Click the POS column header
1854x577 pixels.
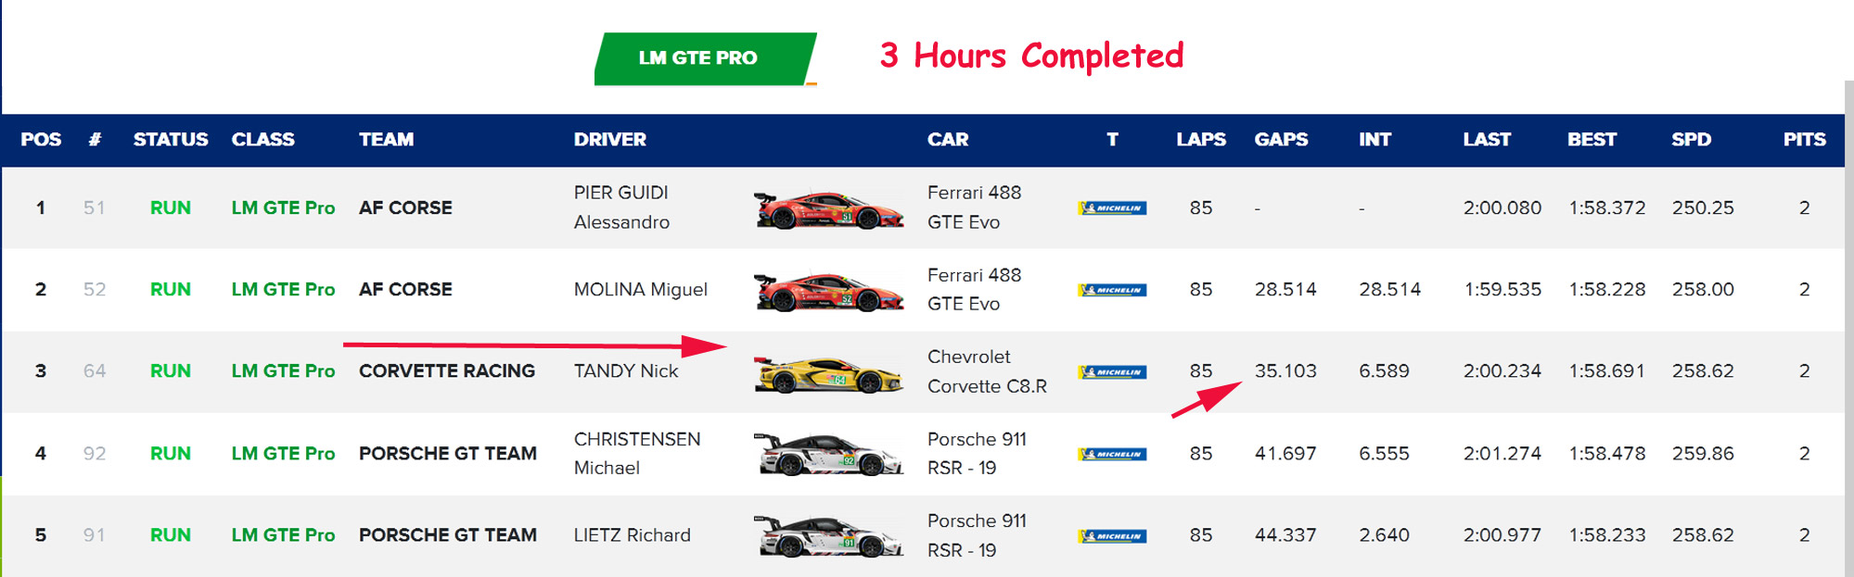tap(41, 140)
